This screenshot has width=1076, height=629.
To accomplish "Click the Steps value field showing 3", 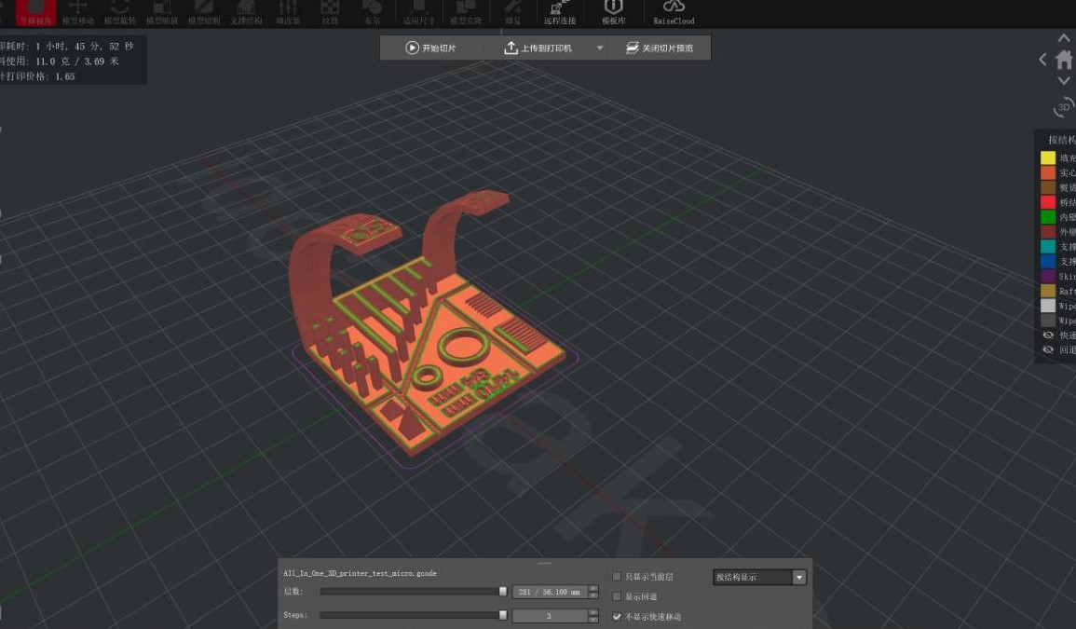I will pyautogui.click(x=550, y=616).
